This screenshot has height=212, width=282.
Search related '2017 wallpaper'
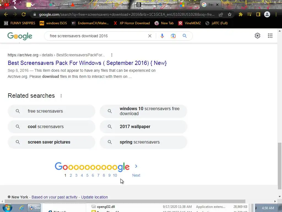[x=143, y=126]
